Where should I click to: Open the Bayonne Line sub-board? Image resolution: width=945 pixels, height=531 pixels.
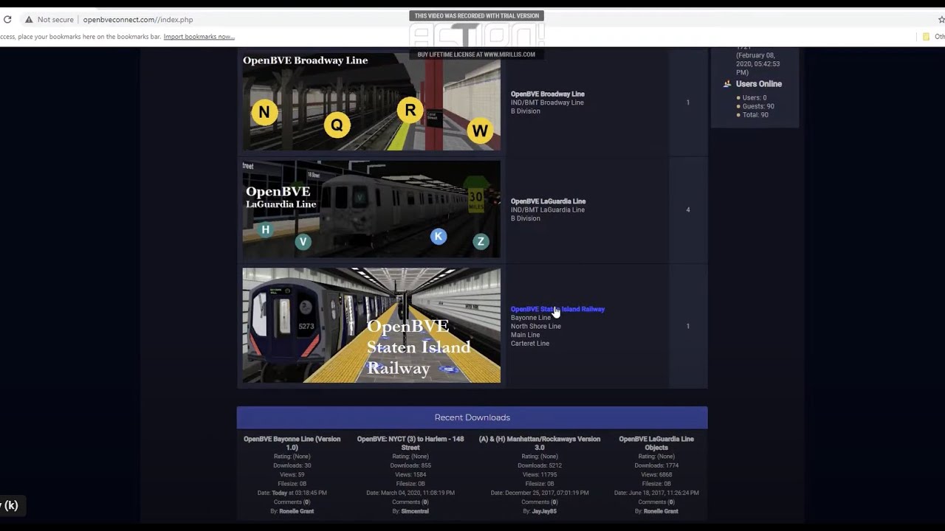pyautogui.click(x=531, y=318)
